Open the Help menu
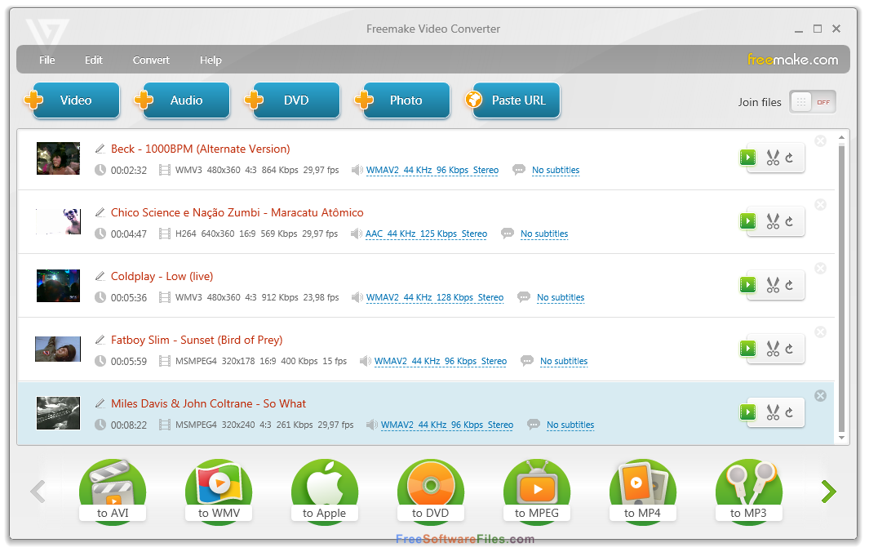Screen dimensions: 869x552 tap(211, 60)
